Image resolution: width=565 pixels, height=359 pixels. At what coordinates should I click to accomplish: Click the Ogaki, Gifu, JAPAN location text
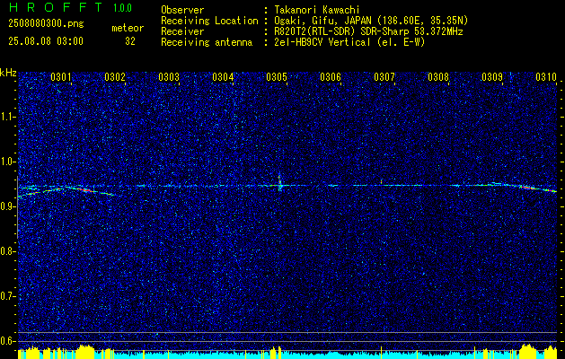click(x=371, y=21)
